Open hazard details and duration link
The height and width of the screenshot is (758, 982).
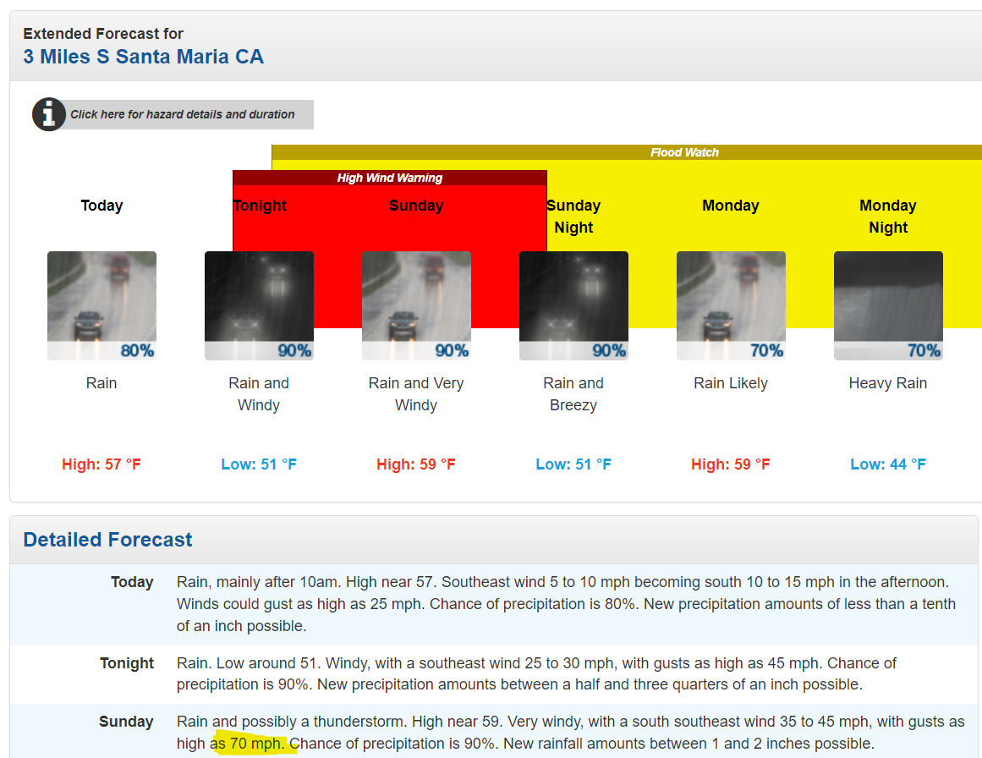tap(183, 114)
